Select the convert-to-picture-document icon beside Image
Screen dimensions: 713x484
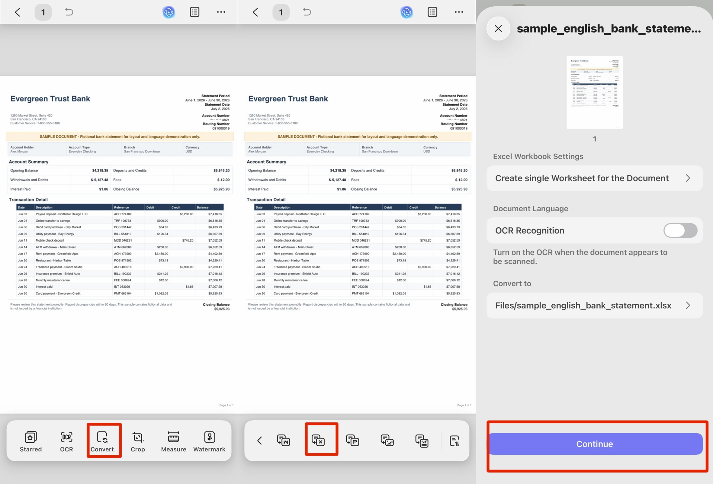pyautogui.click(x=422, y=441)
